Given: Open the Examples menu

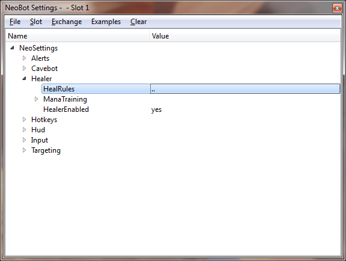Looking at the screenshot, I should [x=106, y=22].
